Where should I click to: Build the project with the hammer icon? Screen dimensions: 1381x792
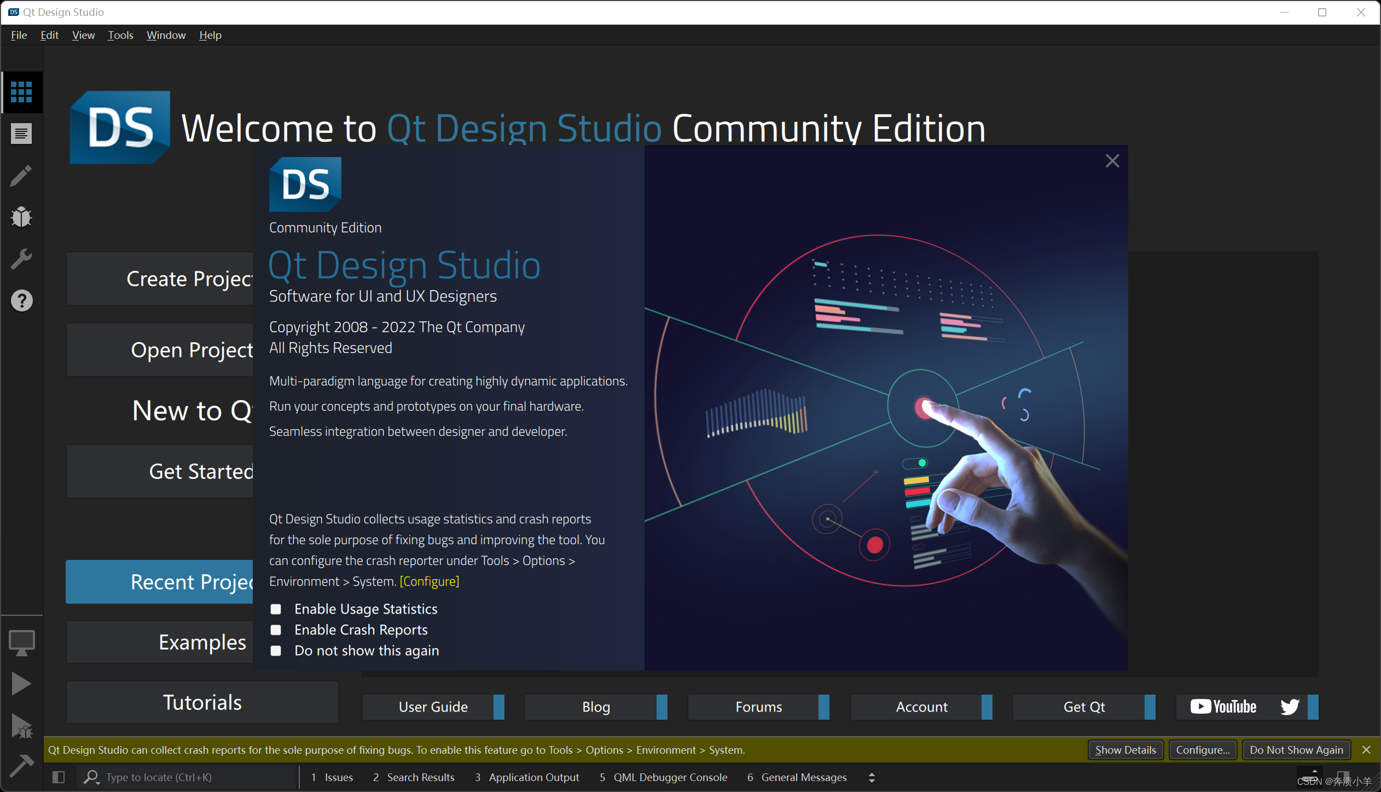(x=21, y=766)
